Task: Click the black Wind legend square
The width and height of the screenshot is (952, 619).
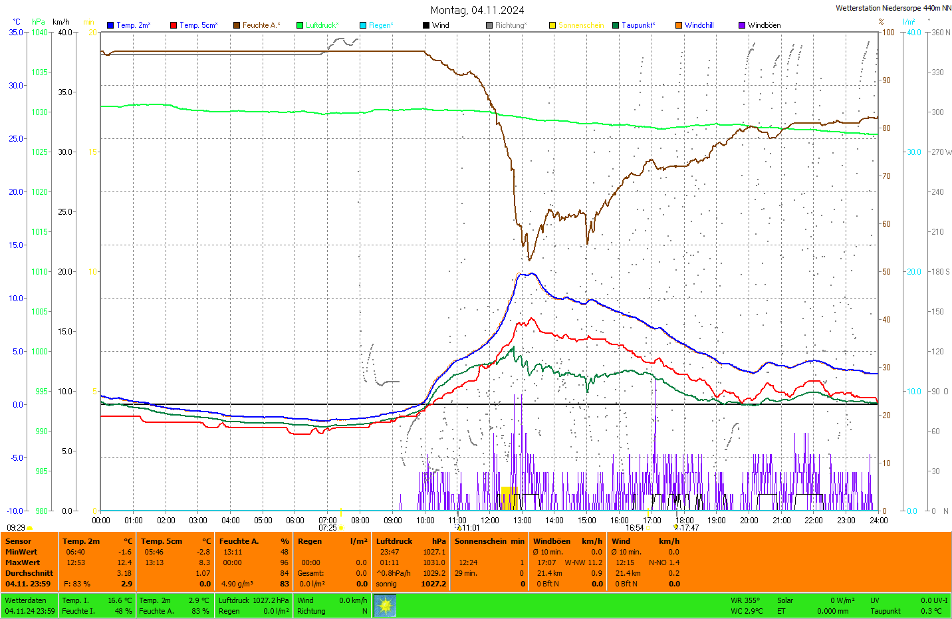Action: point(426,25)
